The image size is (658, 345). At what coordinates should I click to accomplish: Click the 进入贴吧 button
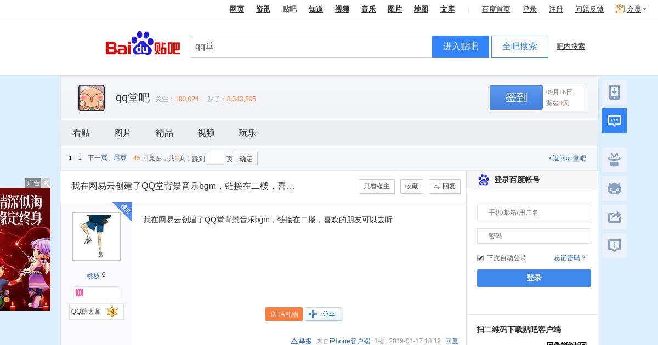[461, 47]
